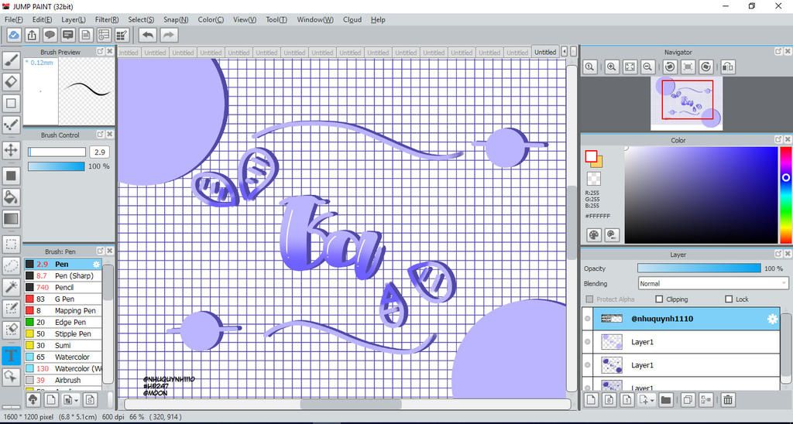
Task: Select the Bucket fill tool
Action: pyautogui.click(x=11, y=197)
